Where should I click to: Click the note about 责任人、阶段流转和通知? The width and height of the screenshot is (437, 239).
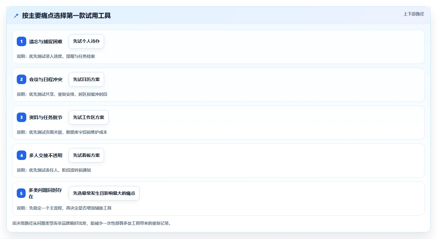click(54, 170)
